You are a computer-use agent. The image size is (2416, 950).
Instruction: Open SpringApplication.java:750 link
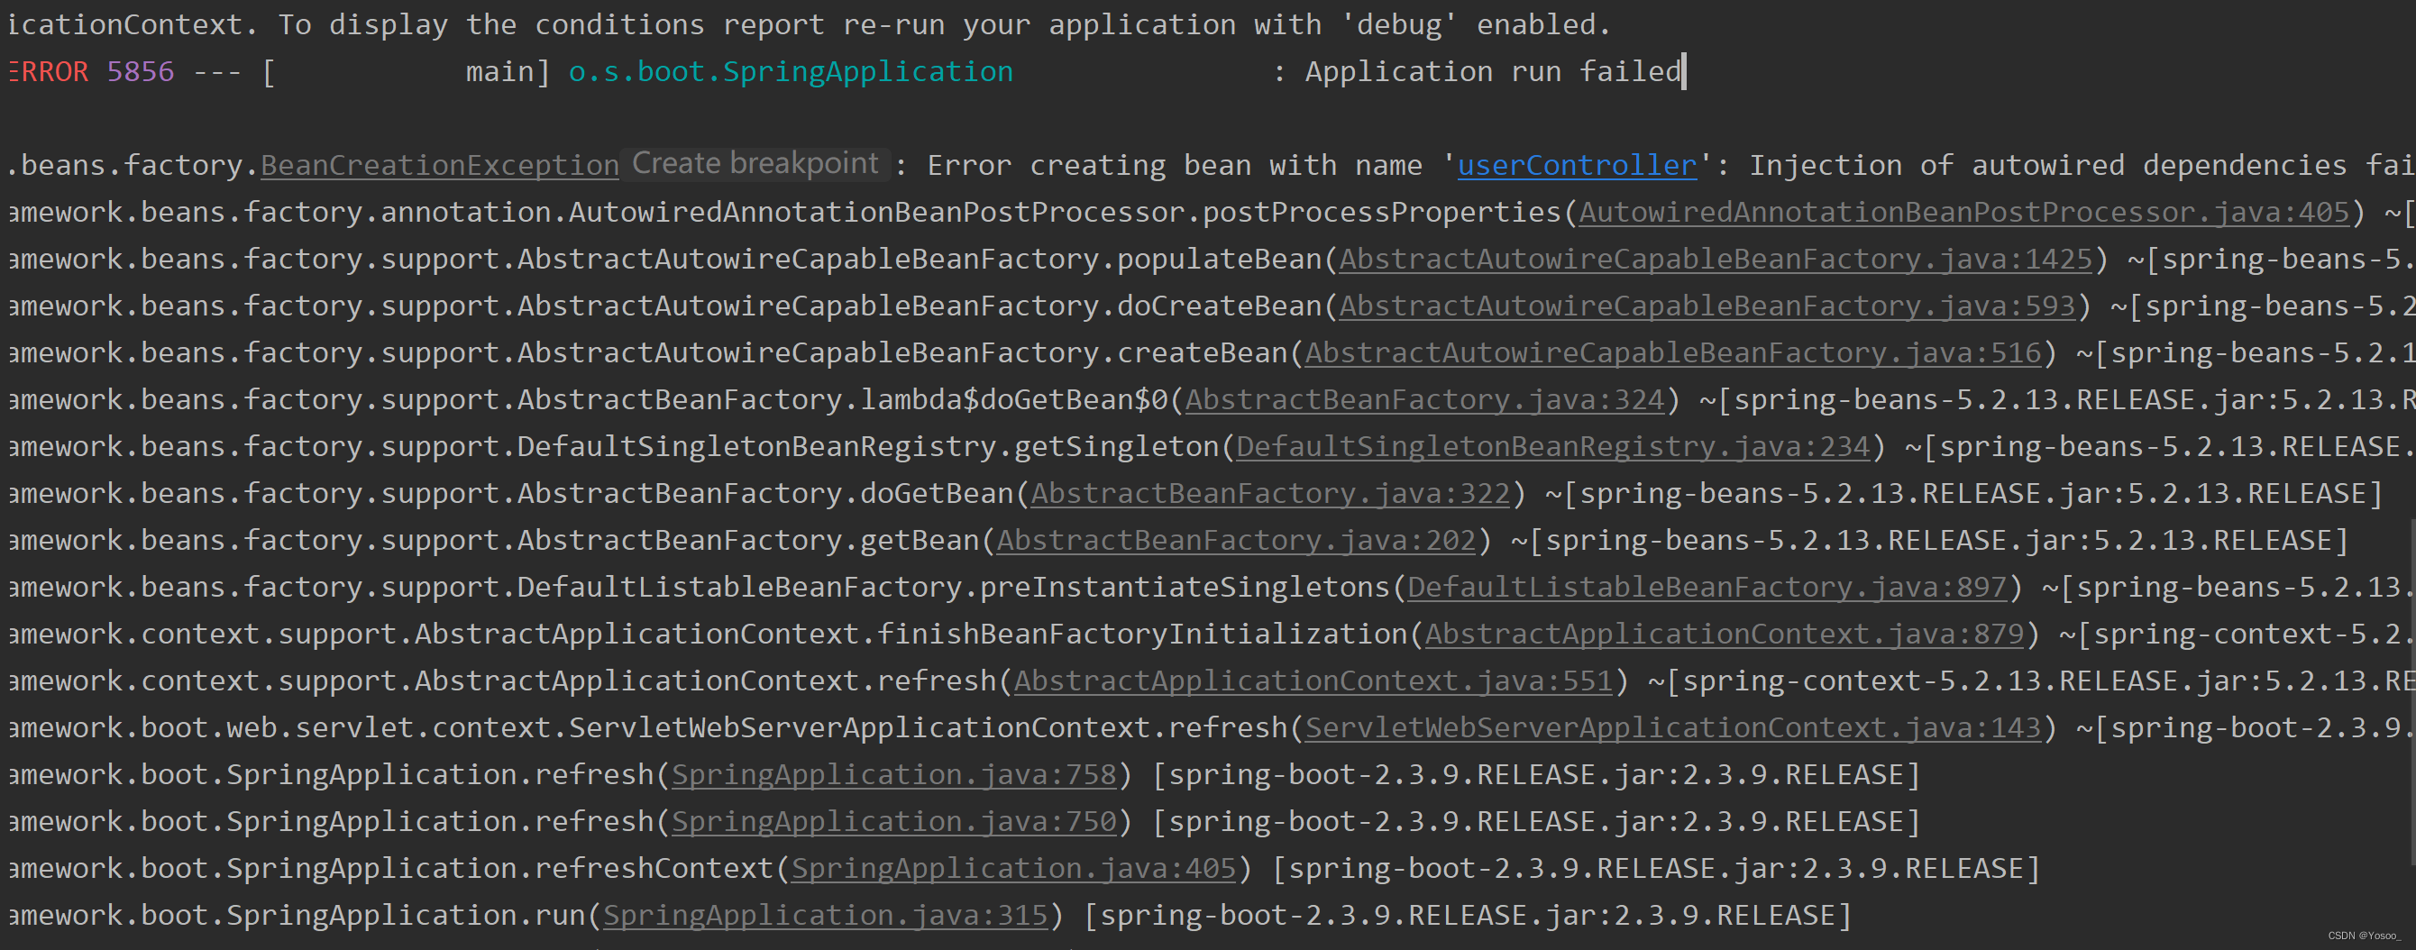893,821
